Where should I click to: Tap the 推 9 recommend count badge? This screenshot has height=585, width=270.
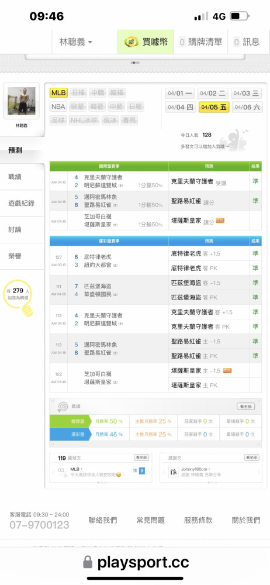139,471
